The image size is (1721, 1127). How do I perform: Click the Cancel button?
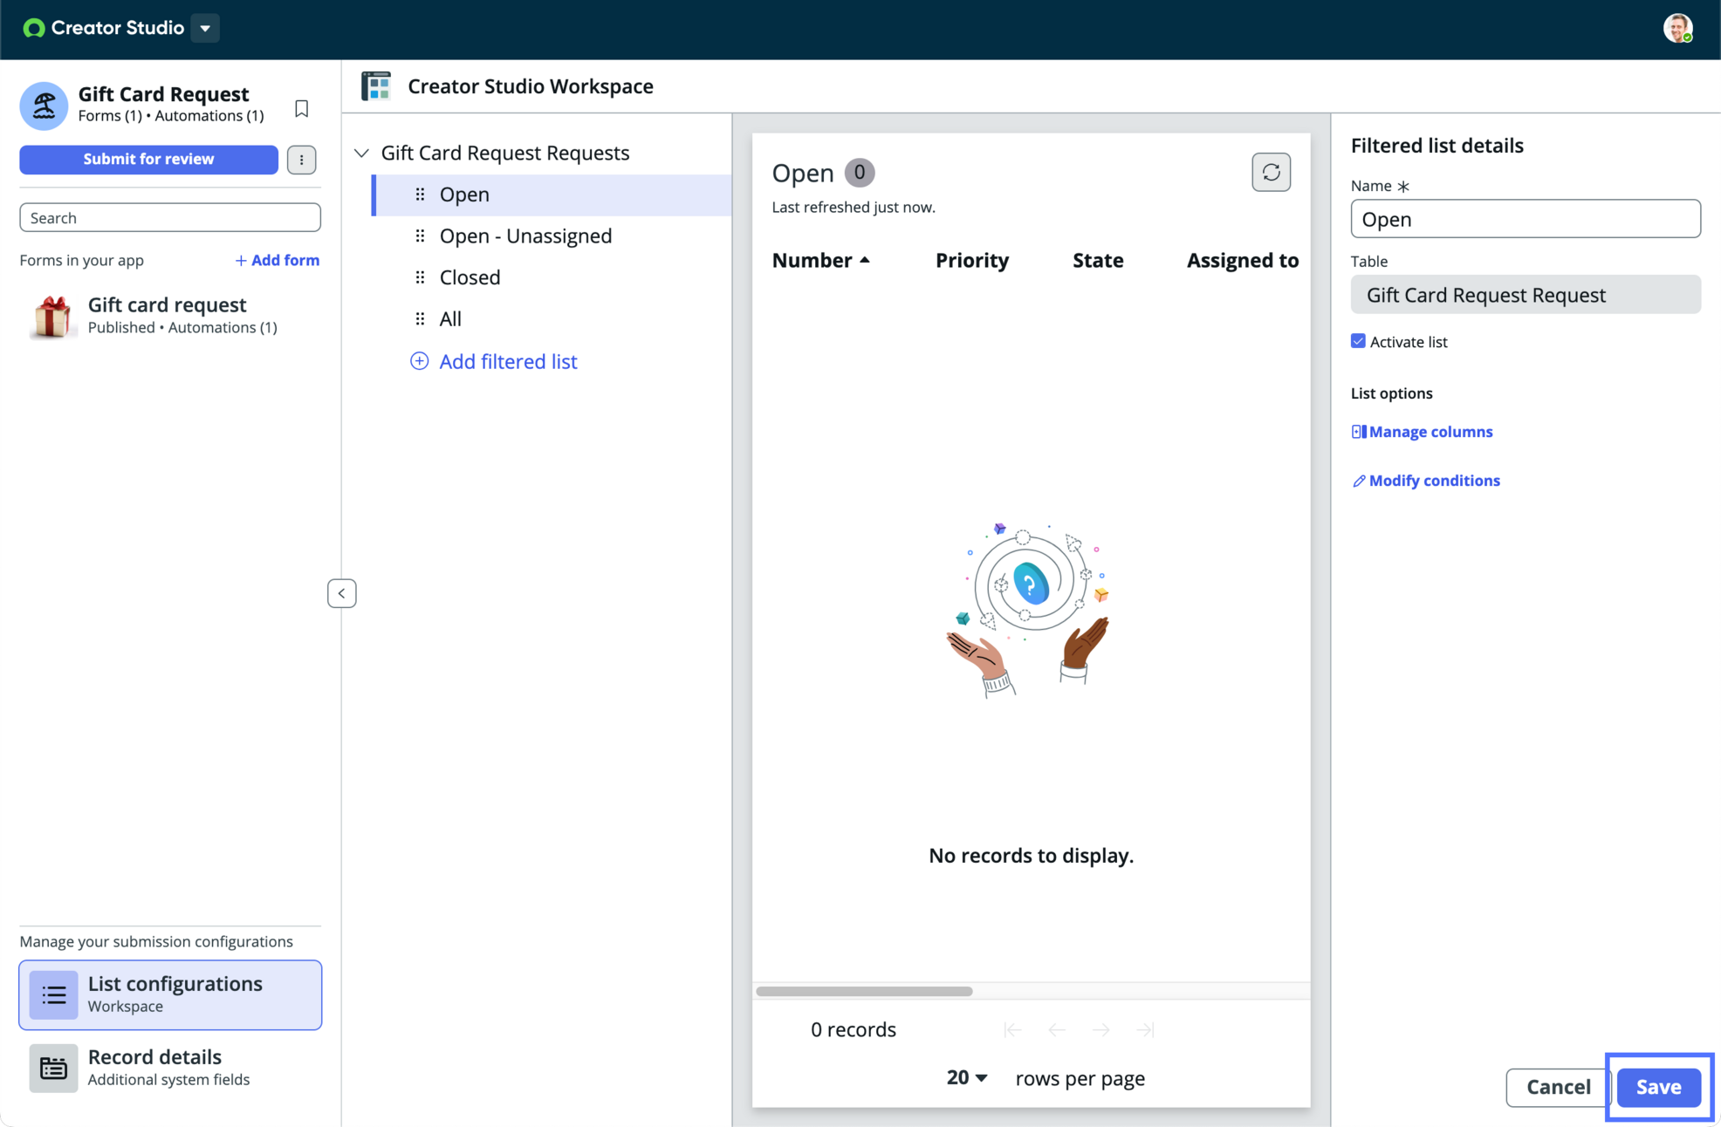(x=1558, y=1087)
